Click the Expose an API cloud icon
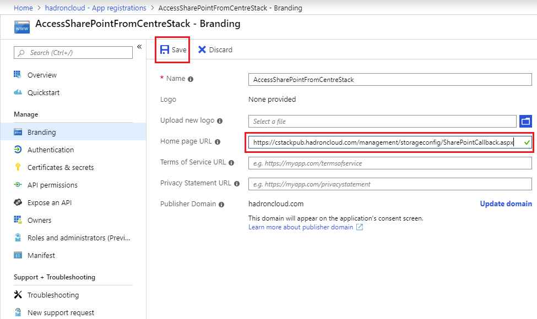Screen dimensions: 537x319 pos(18,202)
